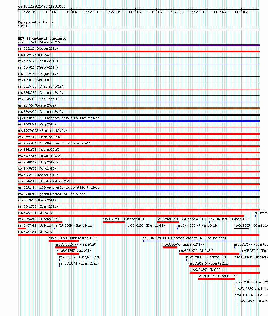This screenshot has width=268, height=316.
Task: Click the nsv5971071 (Almarri2020) label
Action: [x=40, y=42]
